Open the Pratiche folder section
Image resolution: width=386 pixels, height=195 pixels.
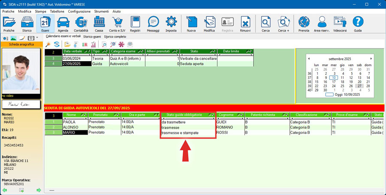pos(9,24)
